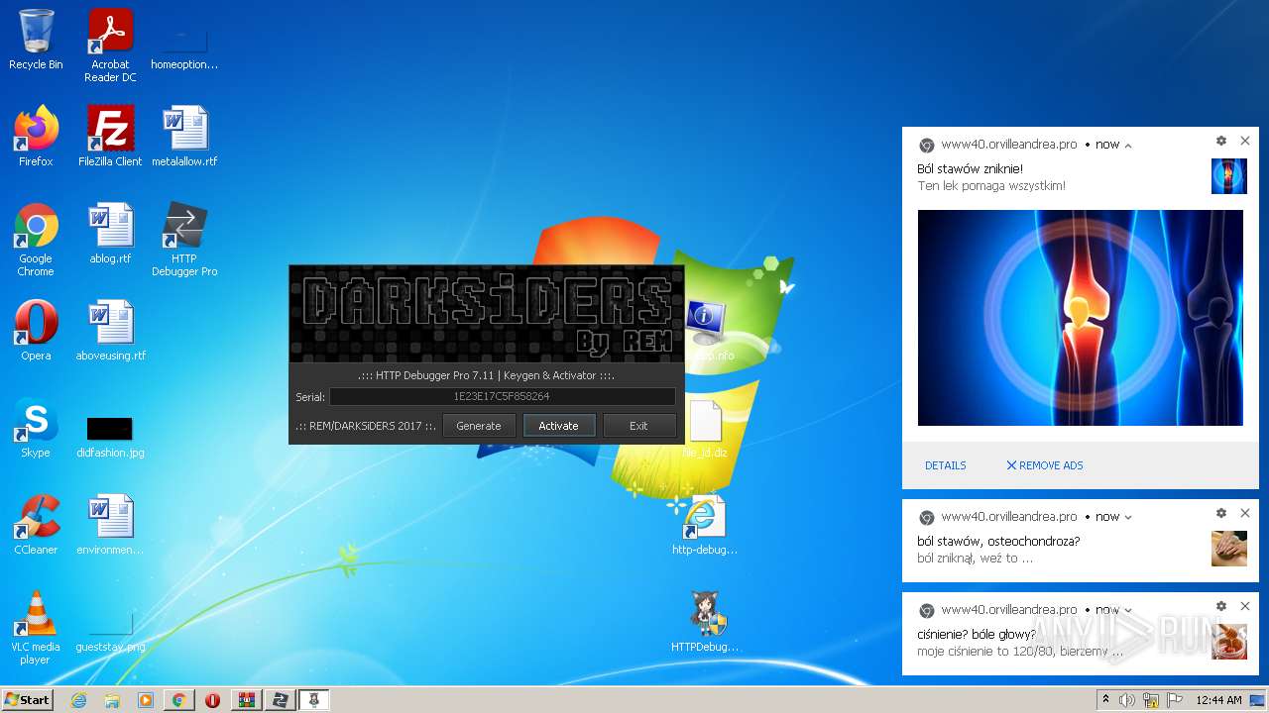The width and height of the screenshot is (1269, 713).
Task: Open FileZilla Client desktop shortcut
Action: 110,137
